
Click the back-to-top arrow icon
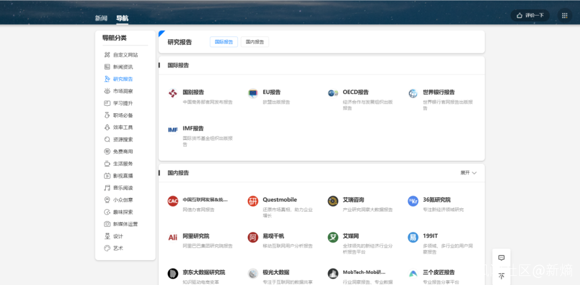[x=502, y=276]
